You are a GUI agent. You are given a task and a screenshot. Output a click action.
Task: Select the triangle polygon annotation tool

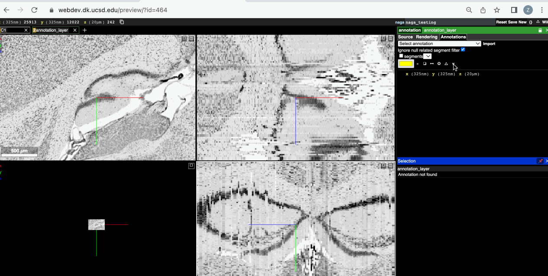446,64
